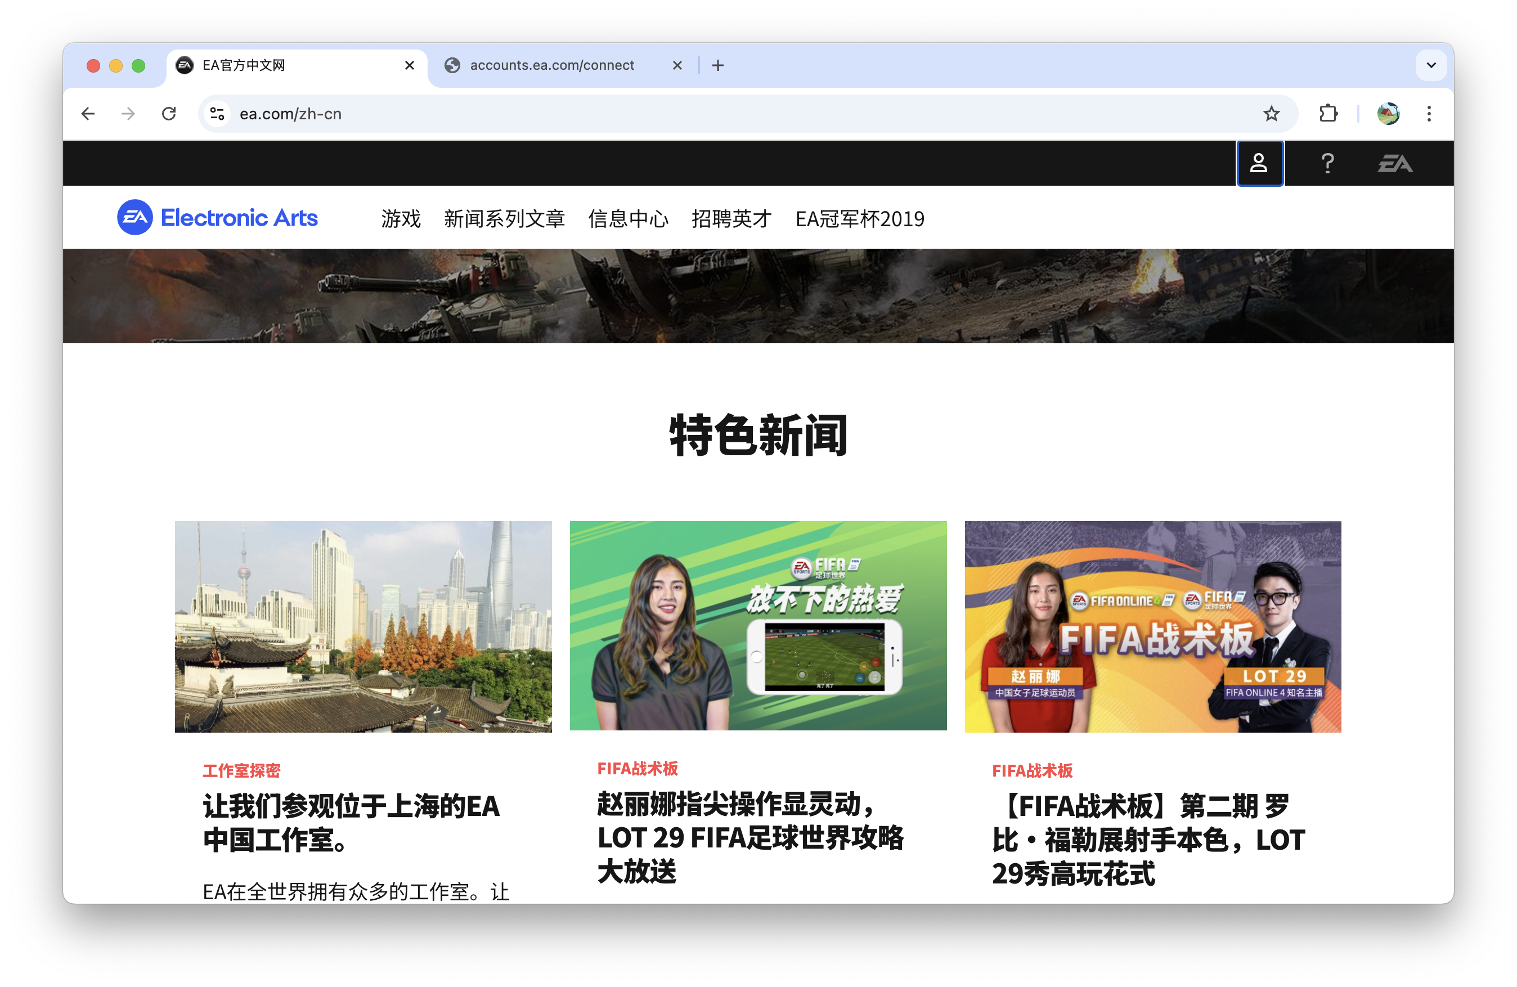Open the EA冠军杯2019 menu item
Viewport: 1517px width, 987px height.
(x=859, y=219)
